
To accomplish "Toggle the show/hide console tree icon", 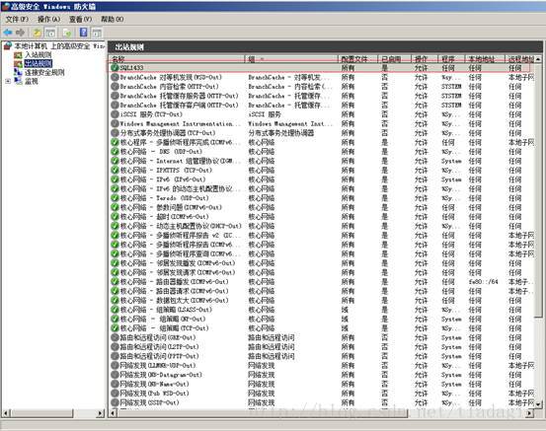I will pyautogui.click(x=50, y=34).
